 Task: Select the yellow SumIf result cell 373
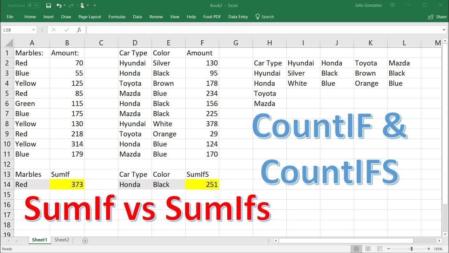[67, 184]
